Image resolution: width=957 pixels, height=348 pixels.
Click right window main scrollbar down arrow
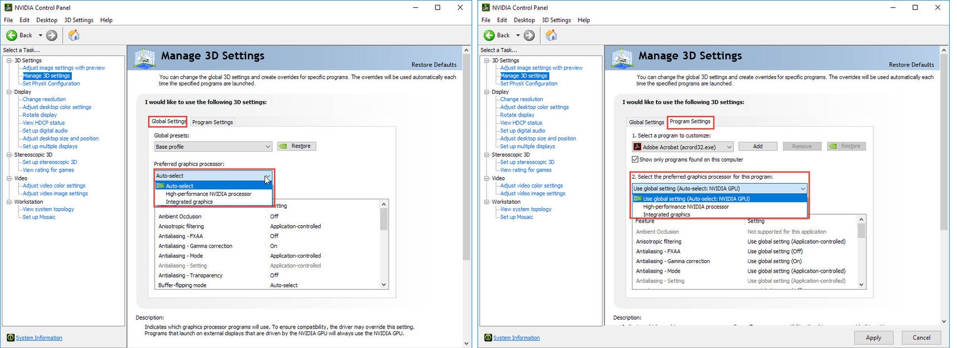click(944, 321)
